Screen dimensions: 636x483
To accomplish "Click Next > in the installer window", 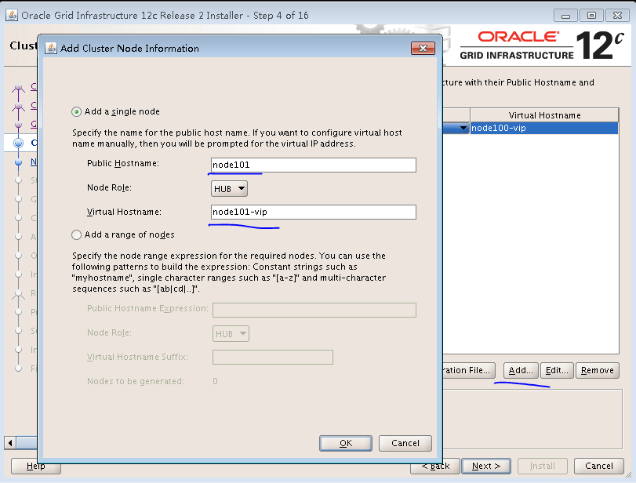I will click(486, 466).
